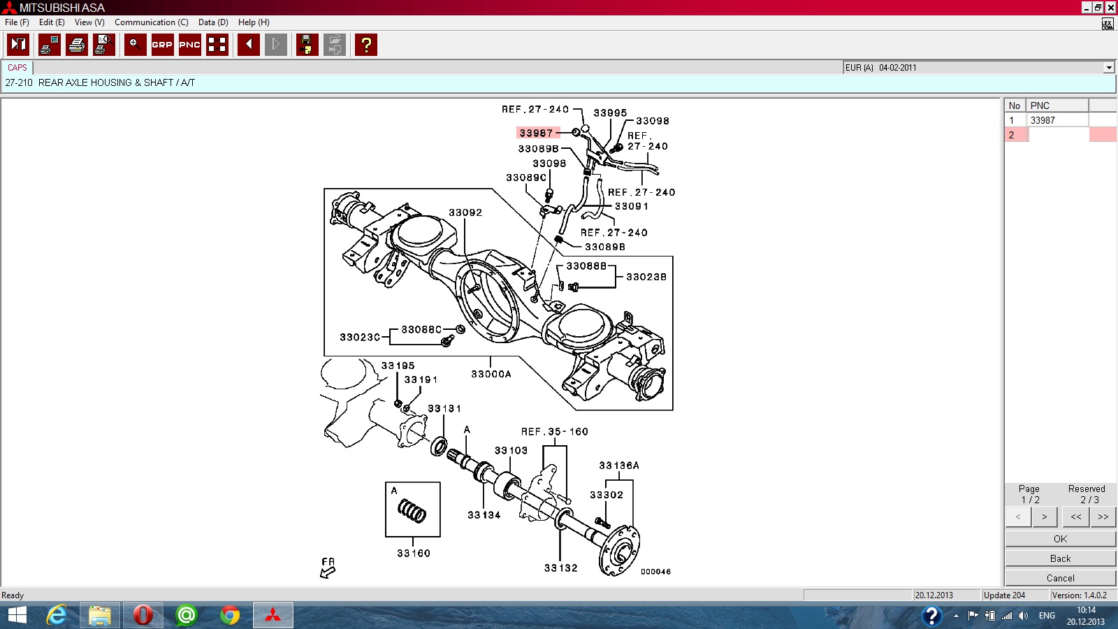The width and height of the screenshot is (1118, 629).
Task: Click the >> reserved forward button
Action: point(1103,517)
